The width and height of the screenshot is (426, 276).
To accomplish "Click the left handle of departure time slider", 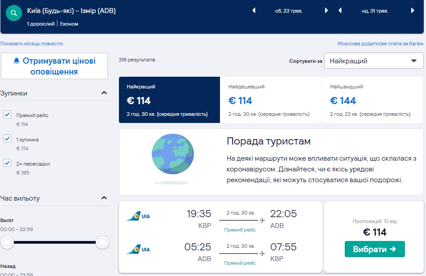I will 7,243.
